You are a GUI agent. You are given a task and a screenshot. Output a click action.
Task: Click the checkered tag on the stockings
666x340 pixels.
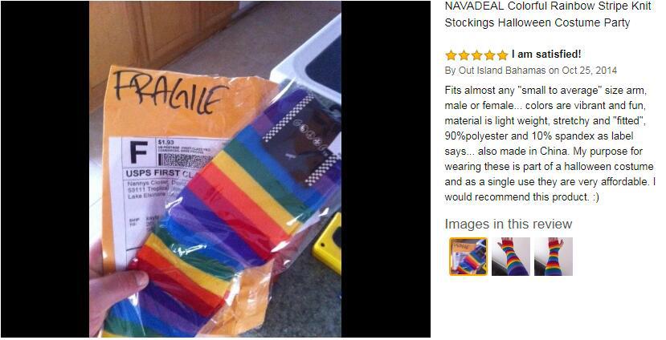pos(302,140)
